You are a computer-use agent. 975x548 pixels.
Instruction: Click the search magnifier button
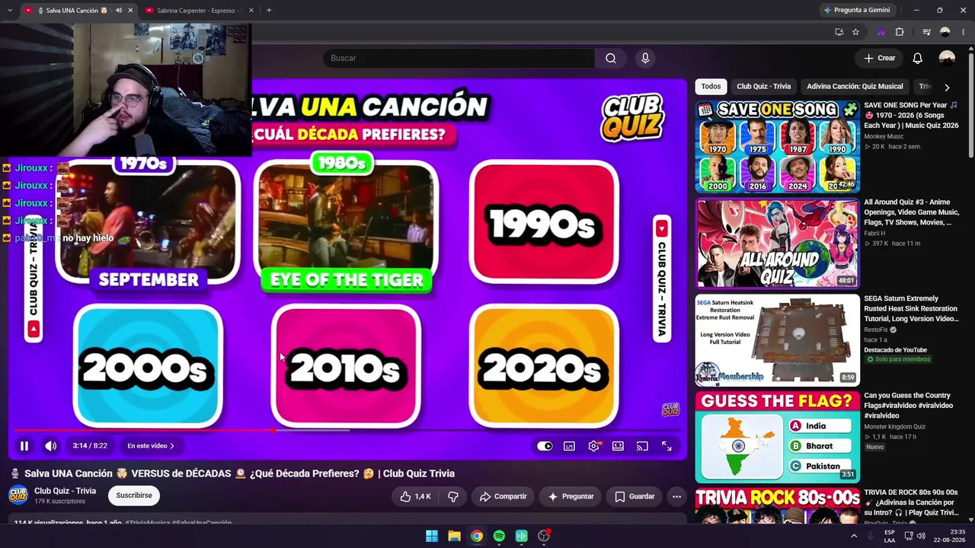610,58
